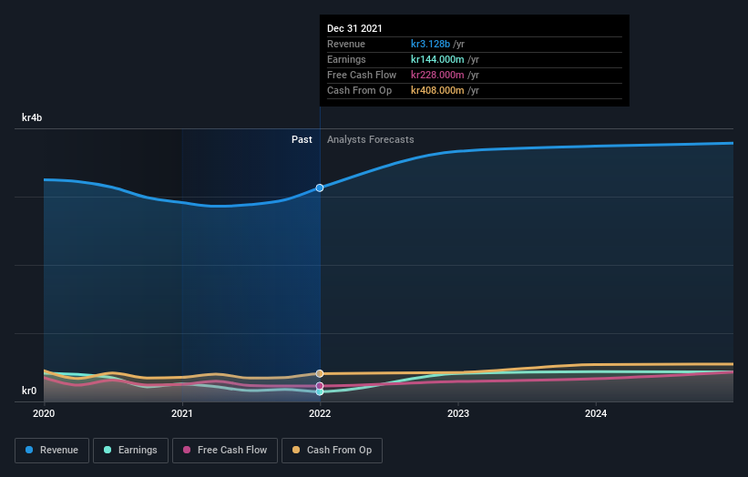This screenshot has height=477, width=748.
Task: Click the Earnings marker at 2022
Action: [320, 391]
